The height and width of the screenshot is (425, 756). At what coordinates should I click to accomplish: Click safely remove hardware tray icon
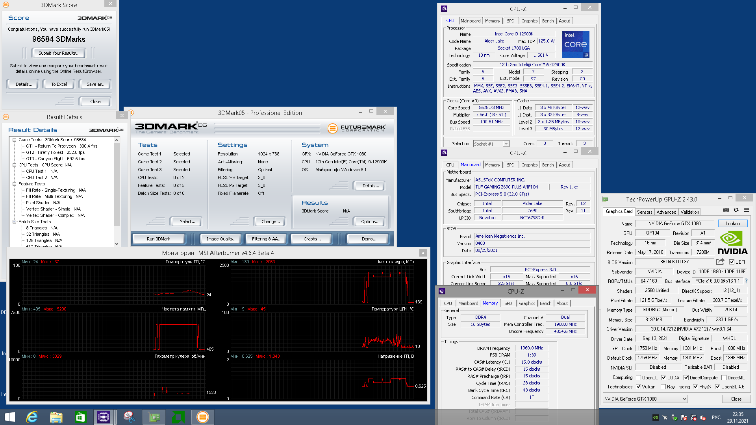point(674,418)
